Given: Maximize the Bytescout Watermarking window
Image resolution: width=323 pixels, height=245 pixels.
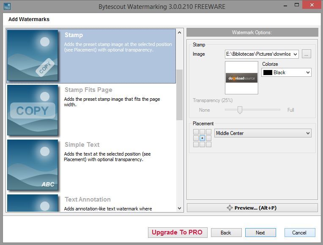Looking at the screenshot, I should [297, 5].
